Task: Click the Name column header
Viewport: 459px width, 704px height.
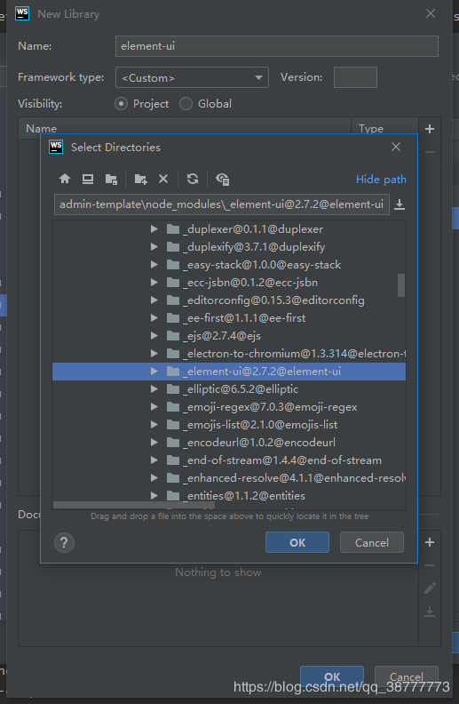Action: [x=185, y=128]
